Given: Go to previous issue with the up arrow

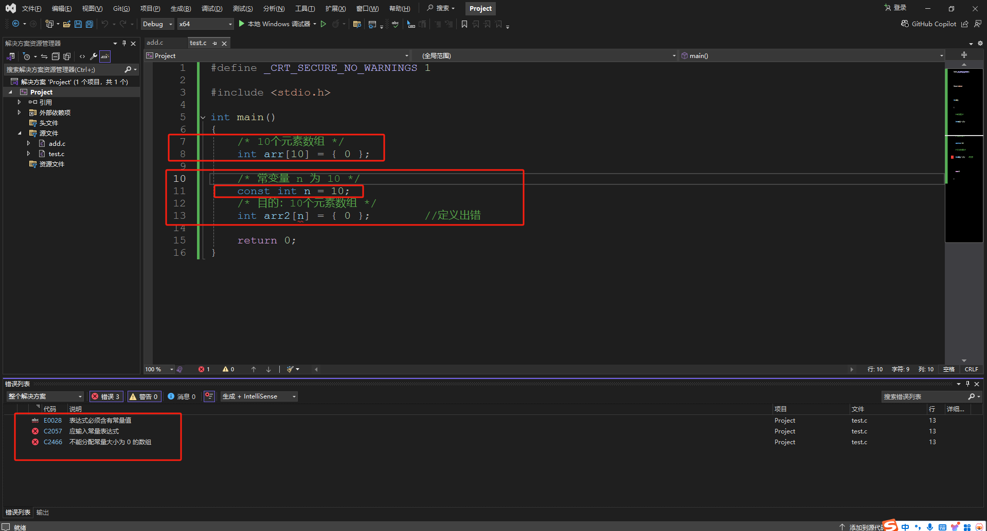Looking at the screenshot, I should (254, 369).
